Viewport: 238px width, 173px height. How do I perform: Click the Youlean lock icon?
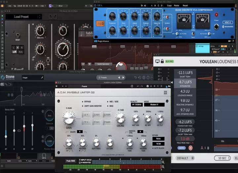pos(162,61)
